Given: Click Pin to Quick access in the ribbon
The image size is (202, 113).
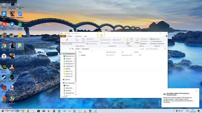Looking at the screenshot, I should click(x=67, y=42).
